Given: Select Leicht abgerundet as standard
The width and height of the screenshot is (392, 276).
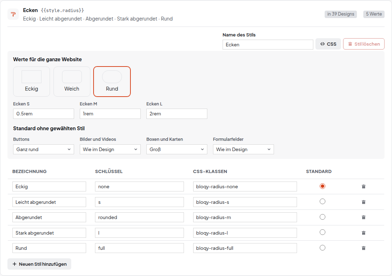Looking at the screenshot, I should pyautogui.click(x=323, y=201).
